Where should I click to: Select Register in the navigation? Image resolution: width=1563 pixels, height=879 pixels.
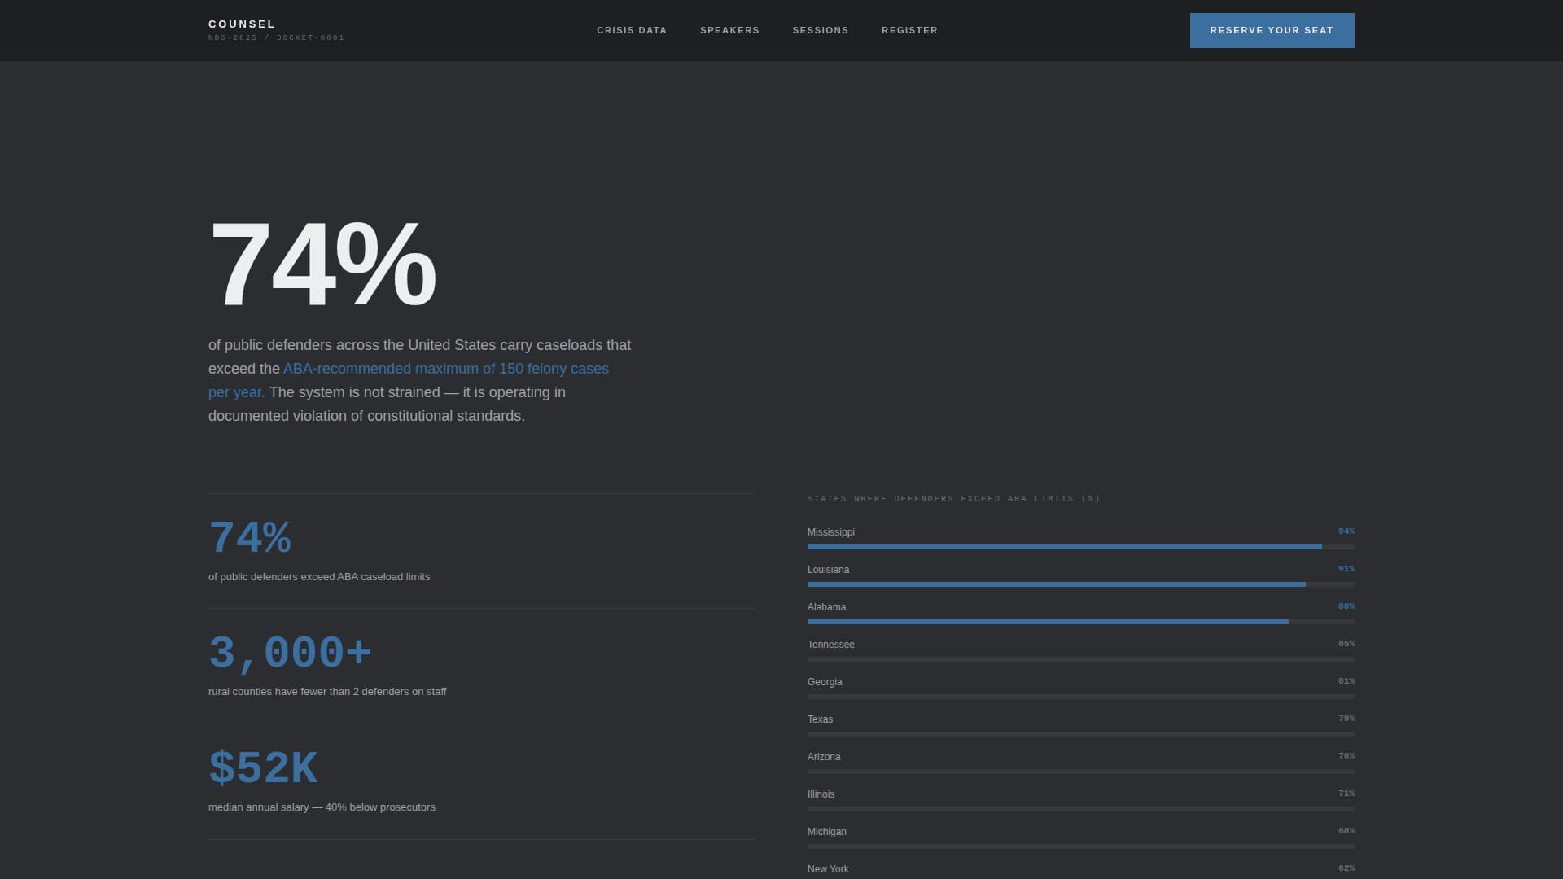pyautogui.click(x=909, y=30)
